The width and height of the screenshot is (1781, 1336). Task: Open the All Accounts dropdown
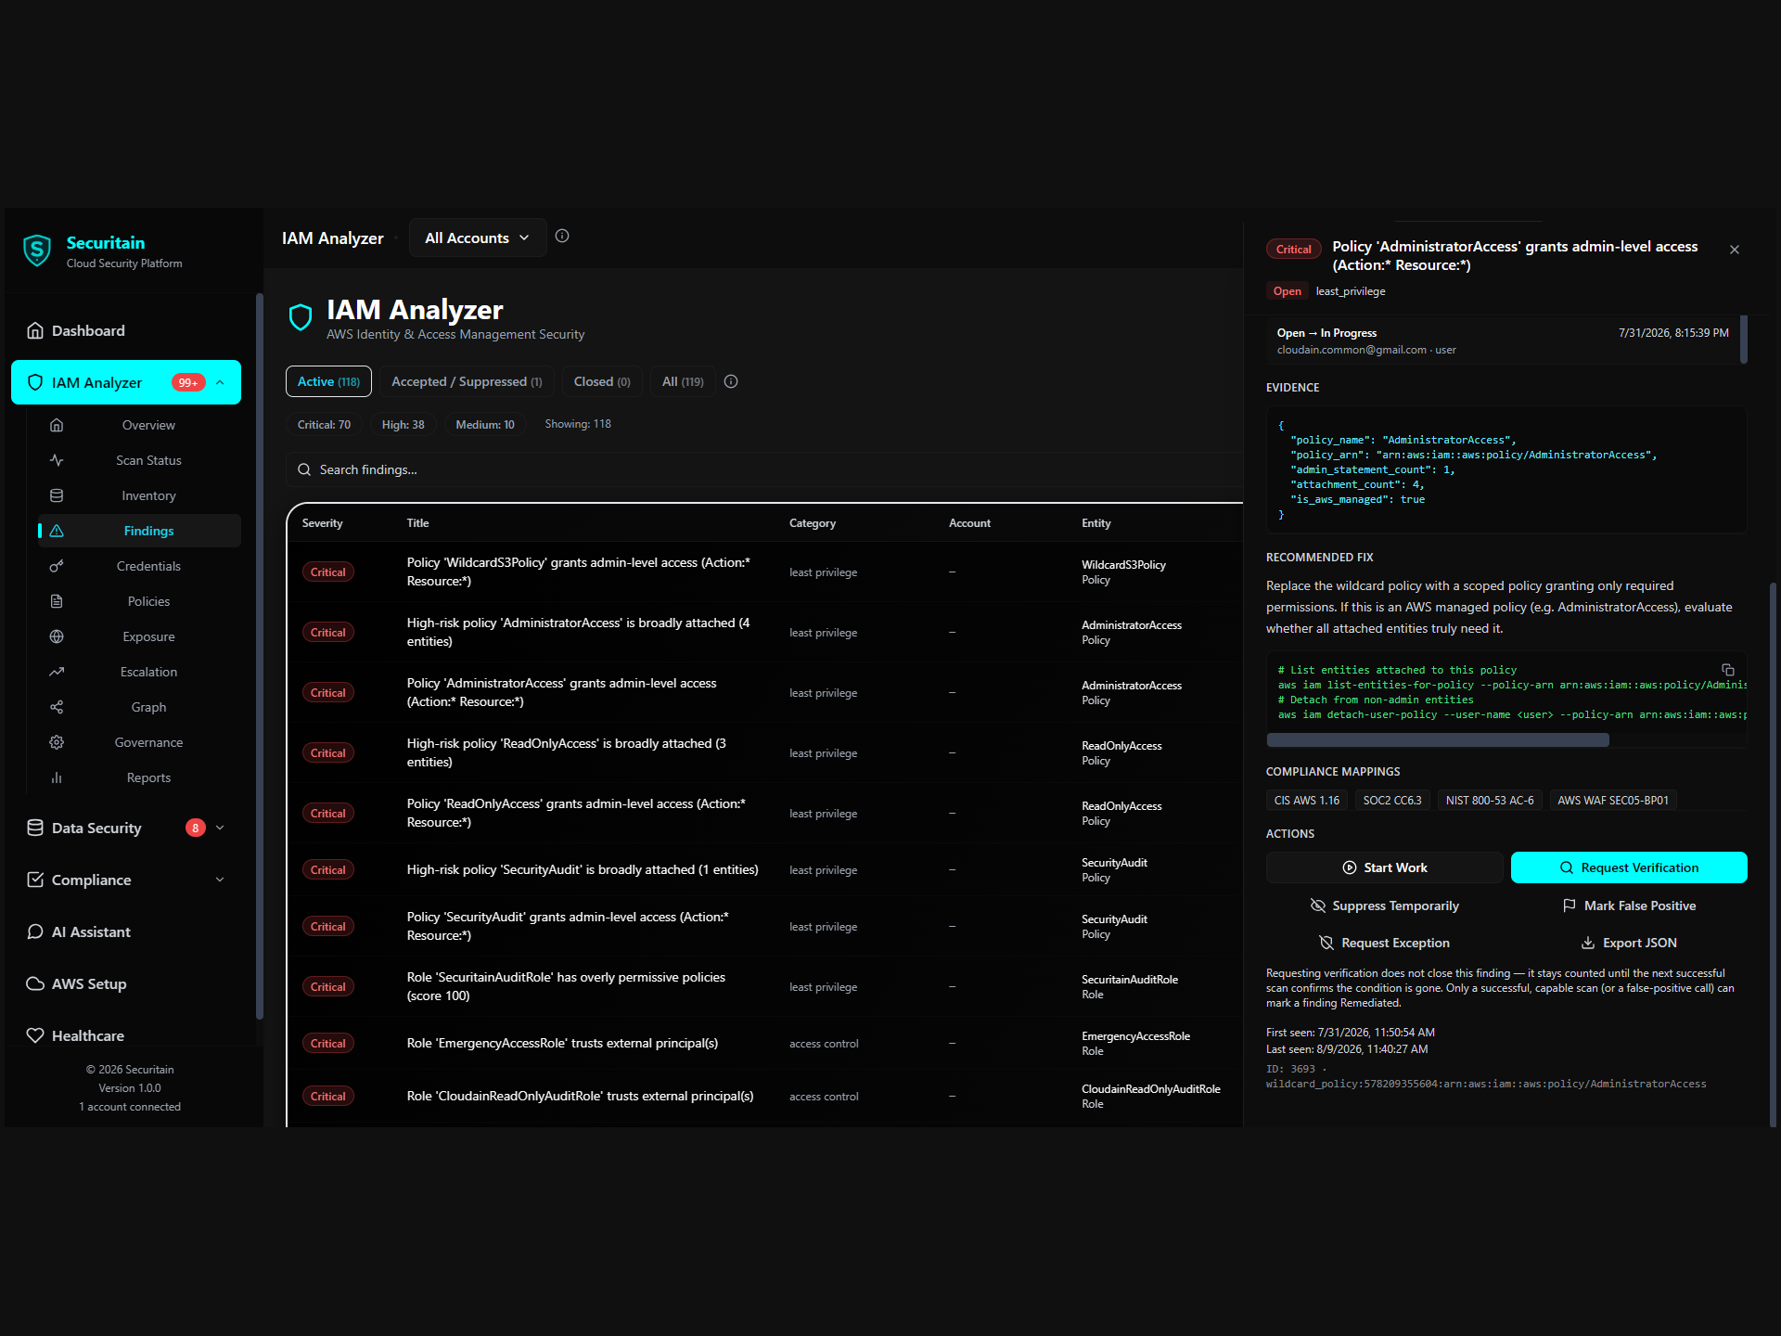[x=477, y=238]
